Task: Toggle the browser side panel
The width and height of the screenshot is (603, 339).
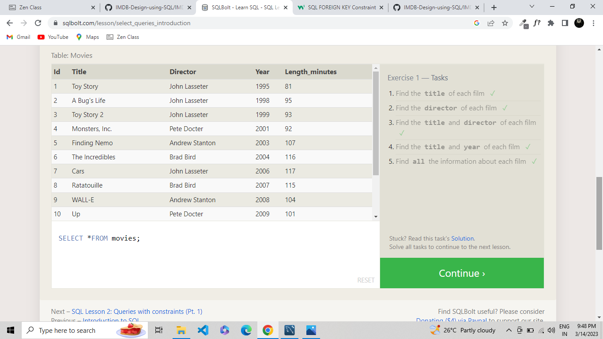Action: (565, 23)
